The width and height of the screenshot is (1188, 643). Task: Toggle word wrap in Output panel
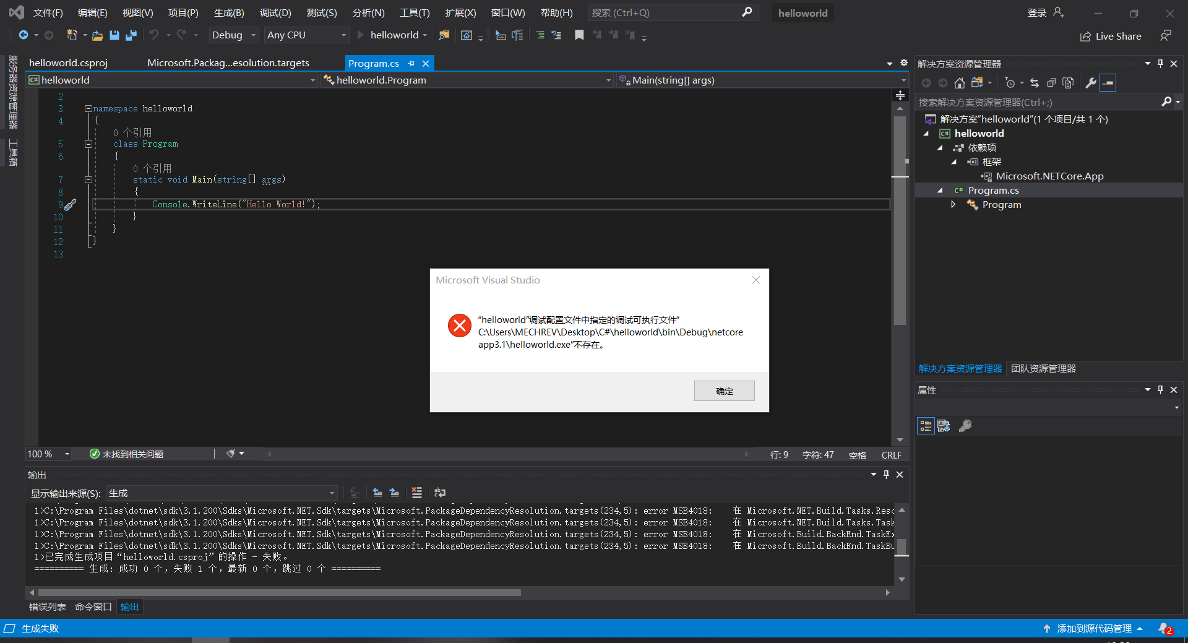pos(440,493)
